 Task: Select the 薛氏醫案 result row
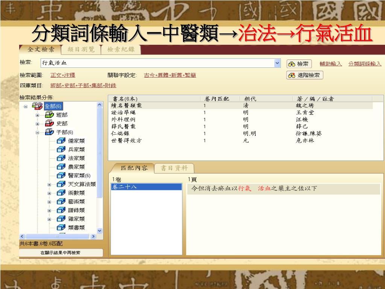[241, 126]
